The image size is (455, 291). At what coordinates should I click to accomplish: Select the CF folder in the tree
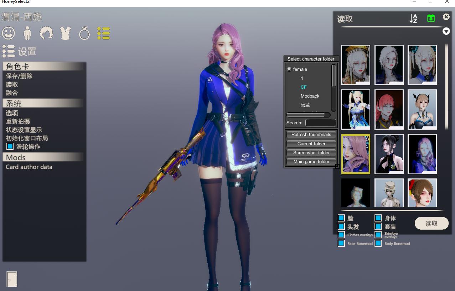click(304, 87)
